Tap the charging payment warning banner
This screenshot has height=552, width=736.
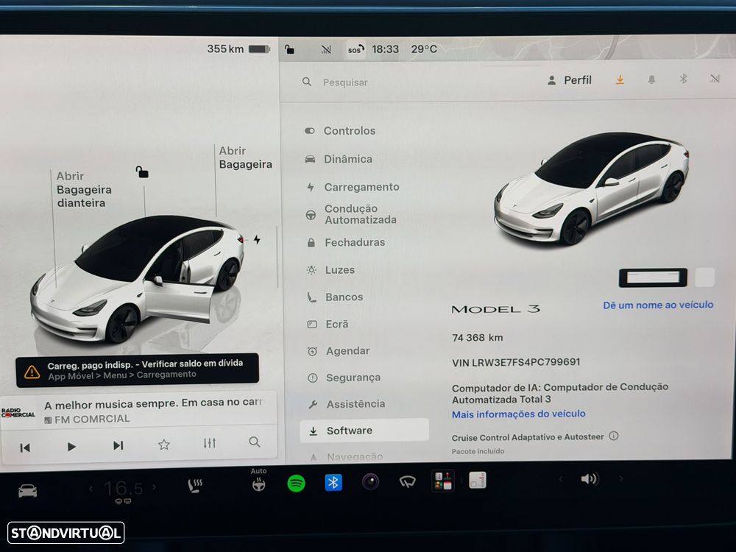137,370
